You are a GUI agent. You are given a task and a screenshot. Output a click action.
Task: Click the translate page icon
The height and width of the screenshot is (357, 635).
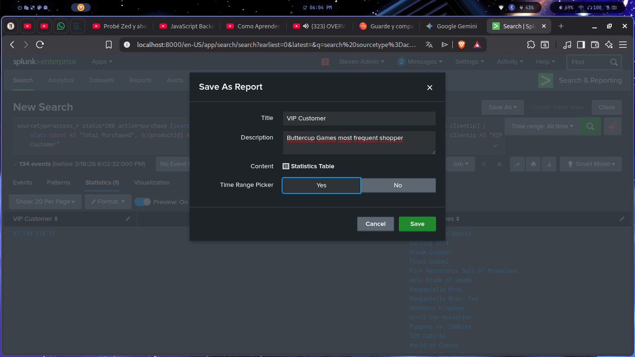click(x=429, y=45)
